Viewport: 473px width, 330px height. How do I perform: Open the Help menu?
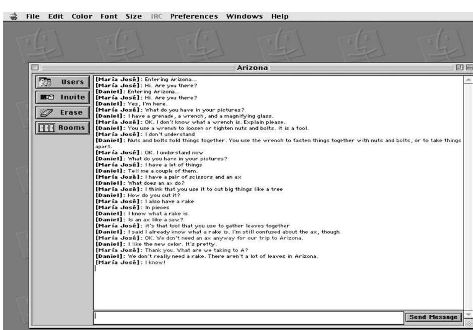(280, 17)
